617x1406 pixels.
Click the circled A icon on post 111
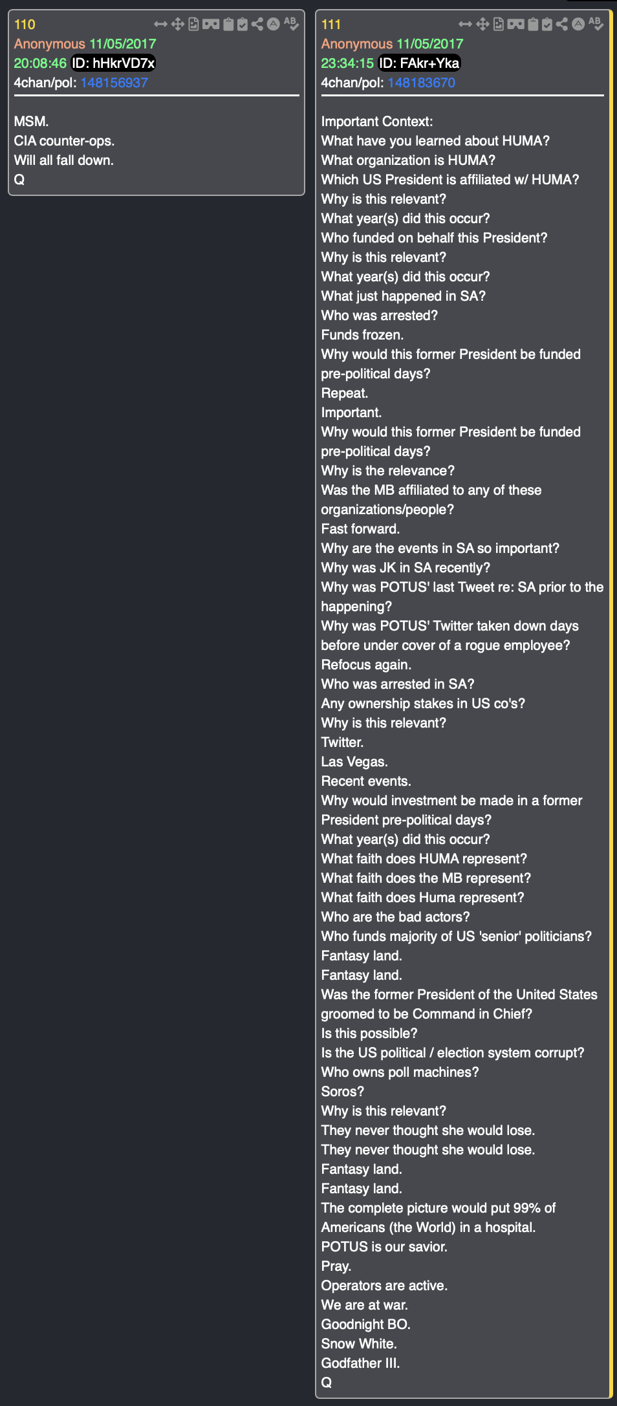click(578, 24)
